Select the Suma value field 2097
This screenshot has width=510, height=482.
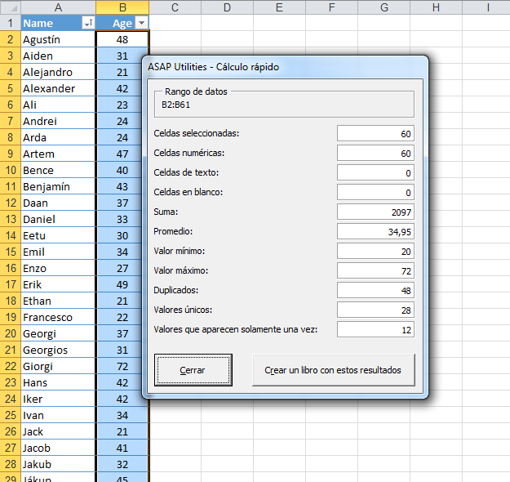(x=375, y=212)
